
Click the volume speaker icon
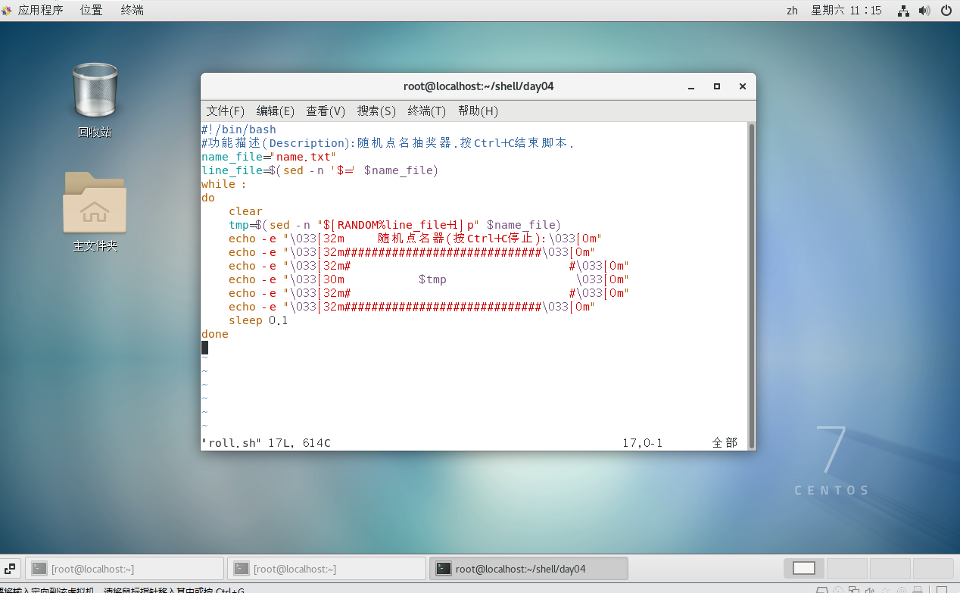point(924,11)
